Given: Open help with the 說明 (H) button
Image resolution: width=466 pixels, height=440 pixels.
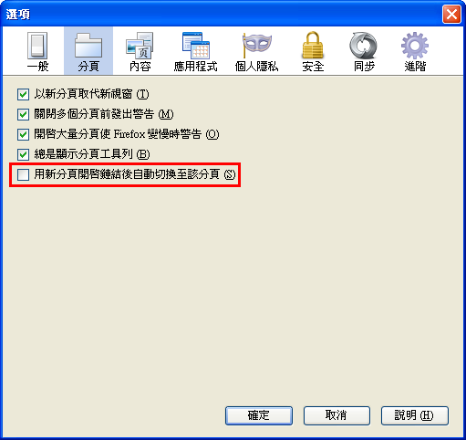Looking at the screenshot, I should click(415, 415).
